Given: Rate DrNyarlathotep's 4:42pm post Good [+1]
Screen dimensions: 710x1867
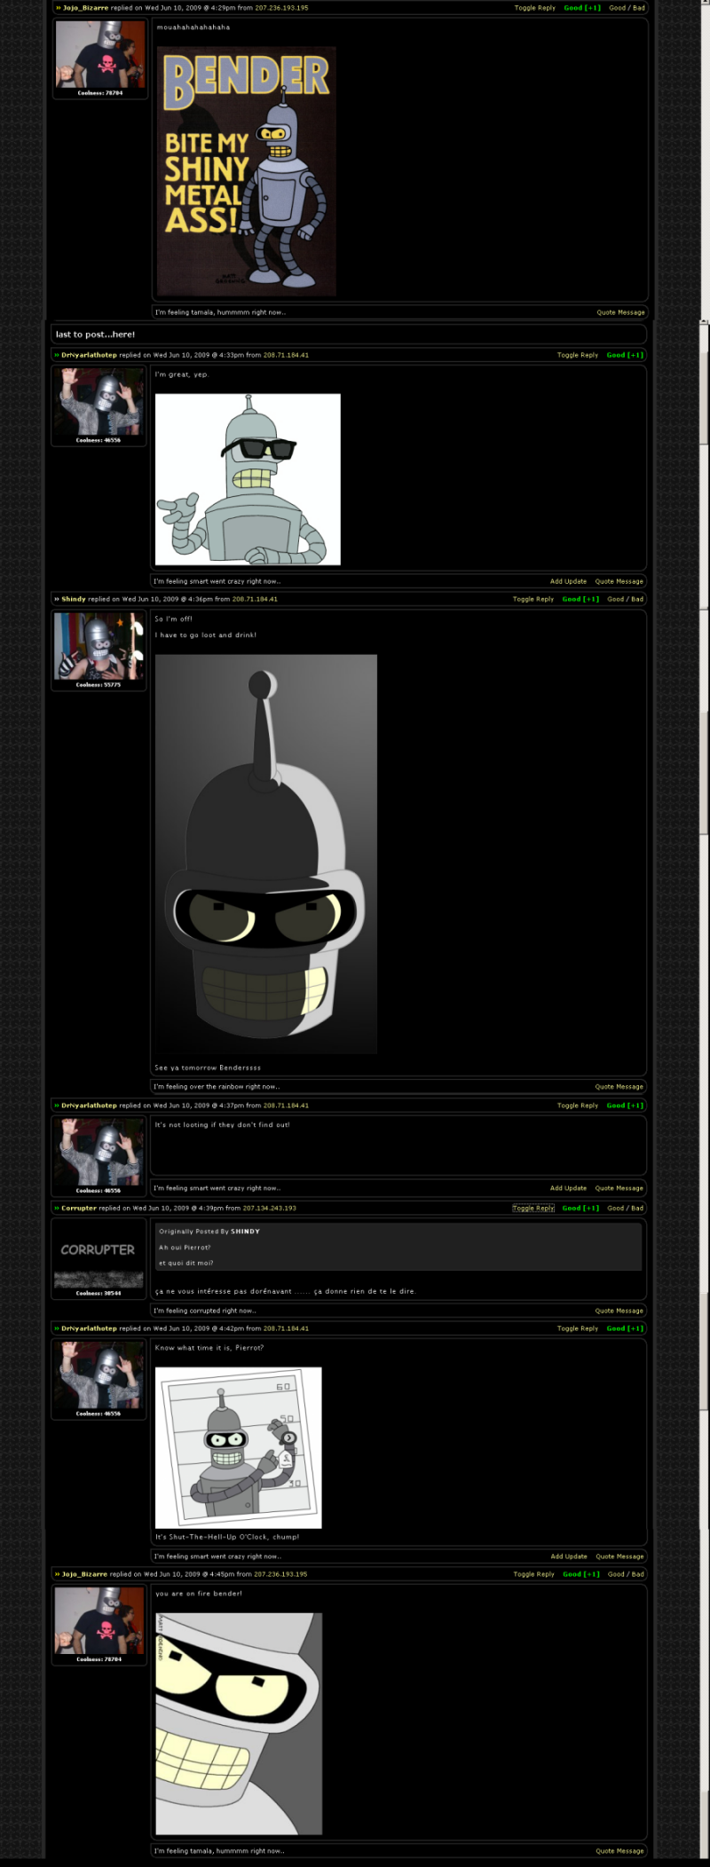Looking at the screenshot, I should tap(625, 1328).
